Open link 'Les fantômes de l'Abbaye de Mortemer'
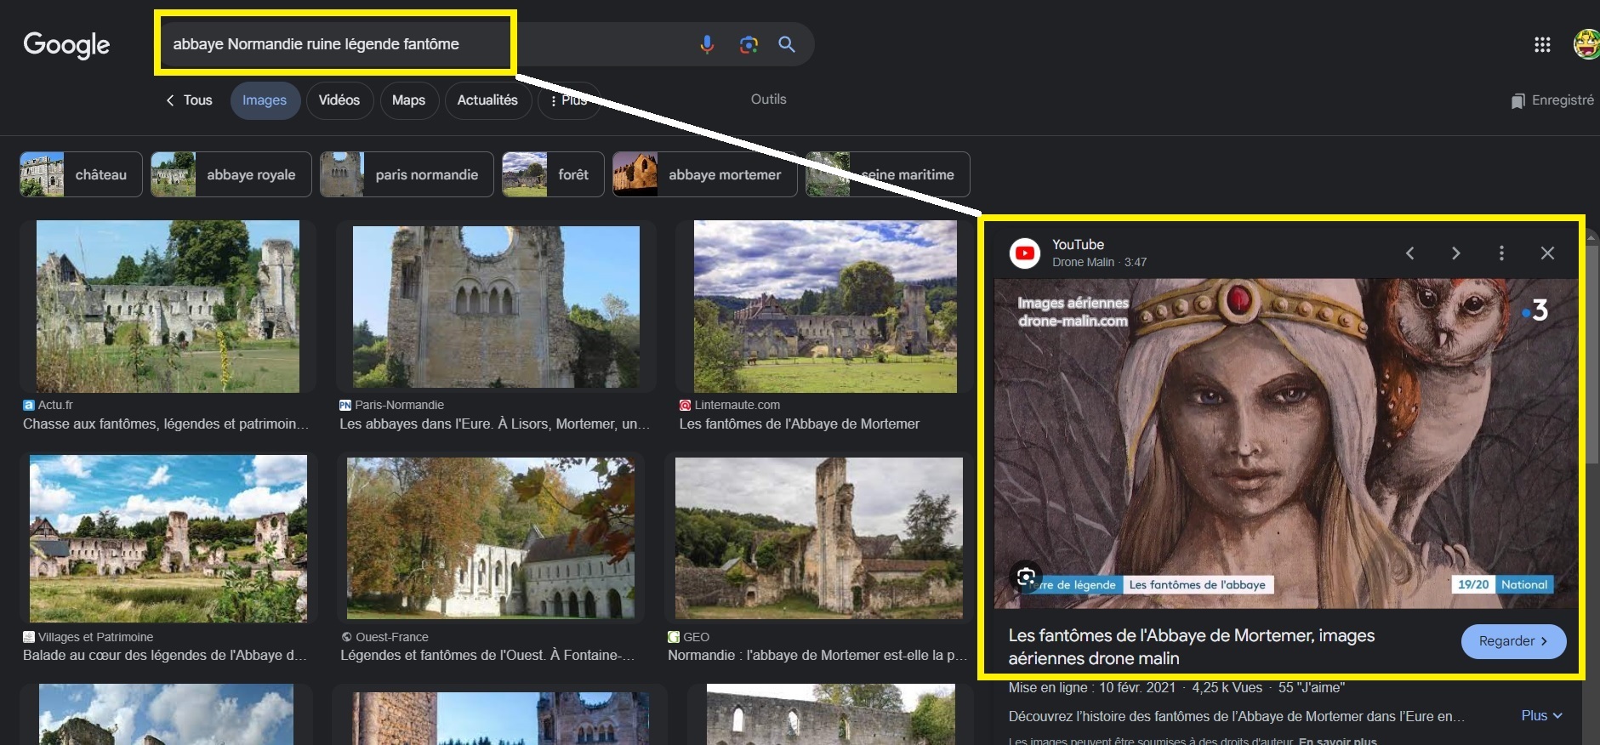Image resolution: width=1600 pixels, height=745 pixels. coord(799,424)
